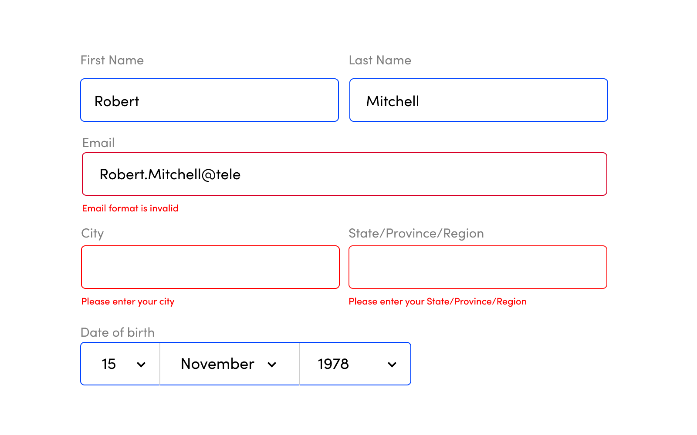
Task: Click the Date of birth label
Action: [117, 332]
